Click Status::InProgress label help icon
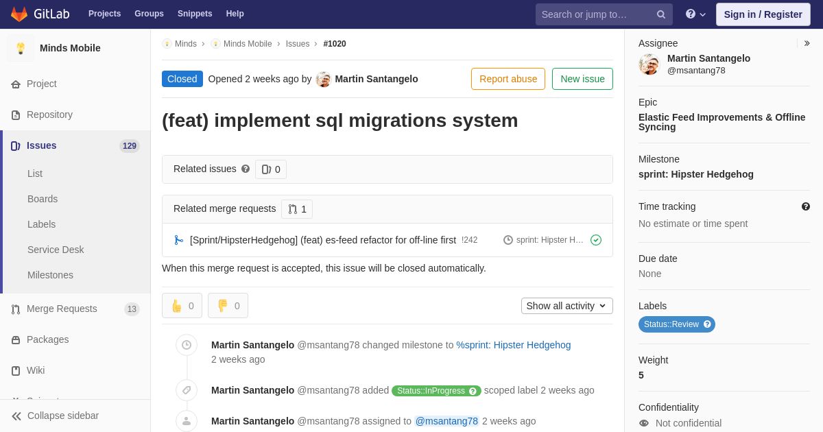This screenshot has height=432, width=823. (473, 391)
